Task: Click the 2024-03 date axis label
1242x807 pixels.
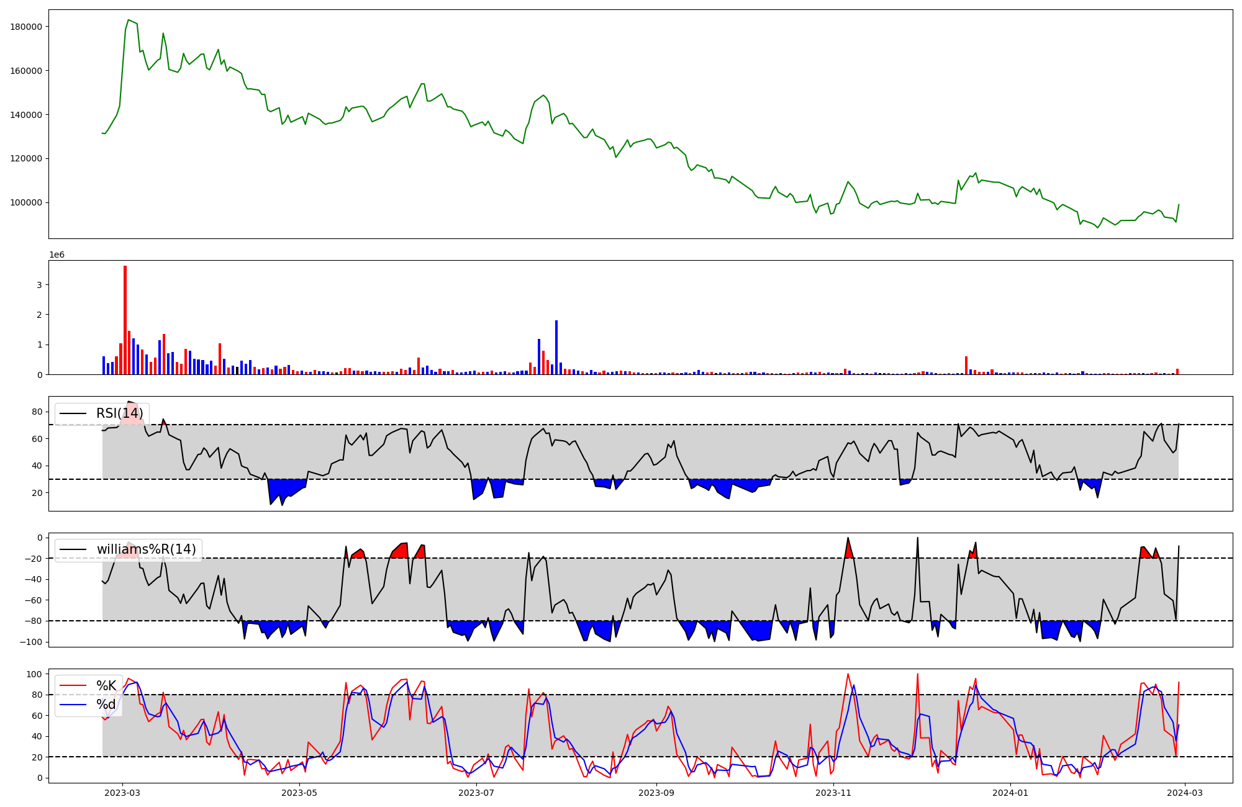Action: click(x=1185, y=792)
